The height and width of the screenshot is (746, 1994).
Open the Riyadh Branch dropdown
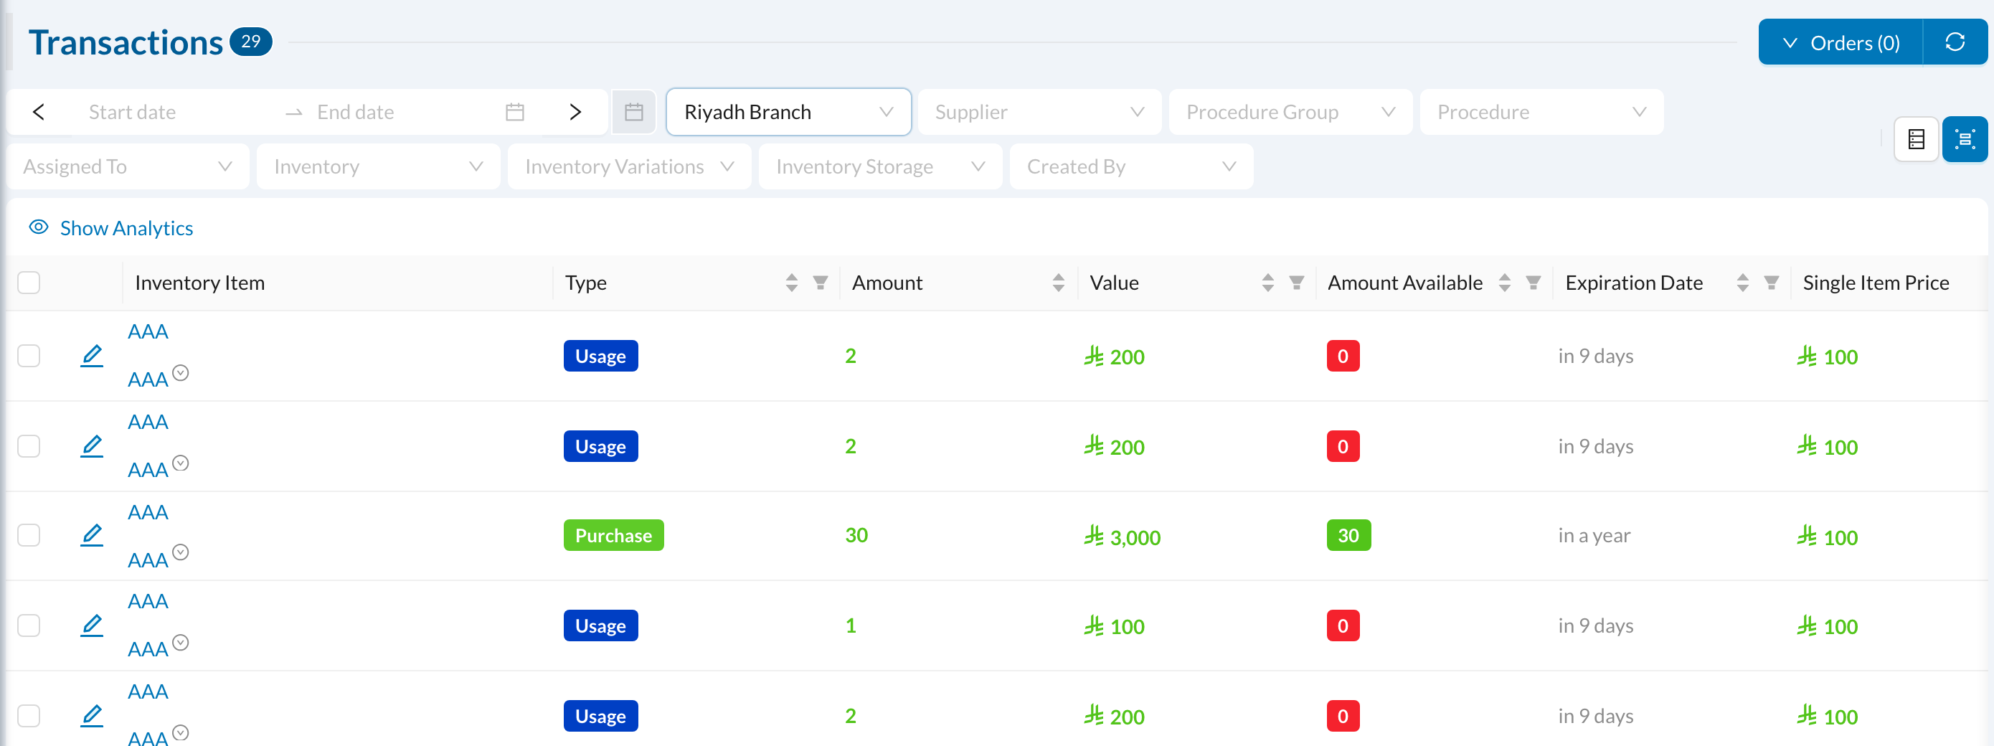[788, 112]
